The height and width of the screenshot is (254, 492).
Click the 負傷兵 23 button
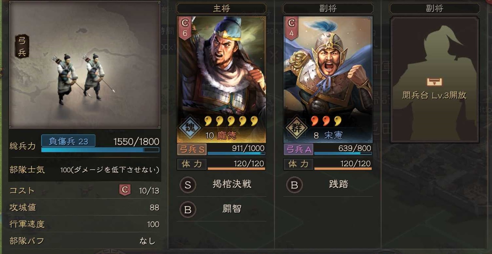click(x=68, y=141)
